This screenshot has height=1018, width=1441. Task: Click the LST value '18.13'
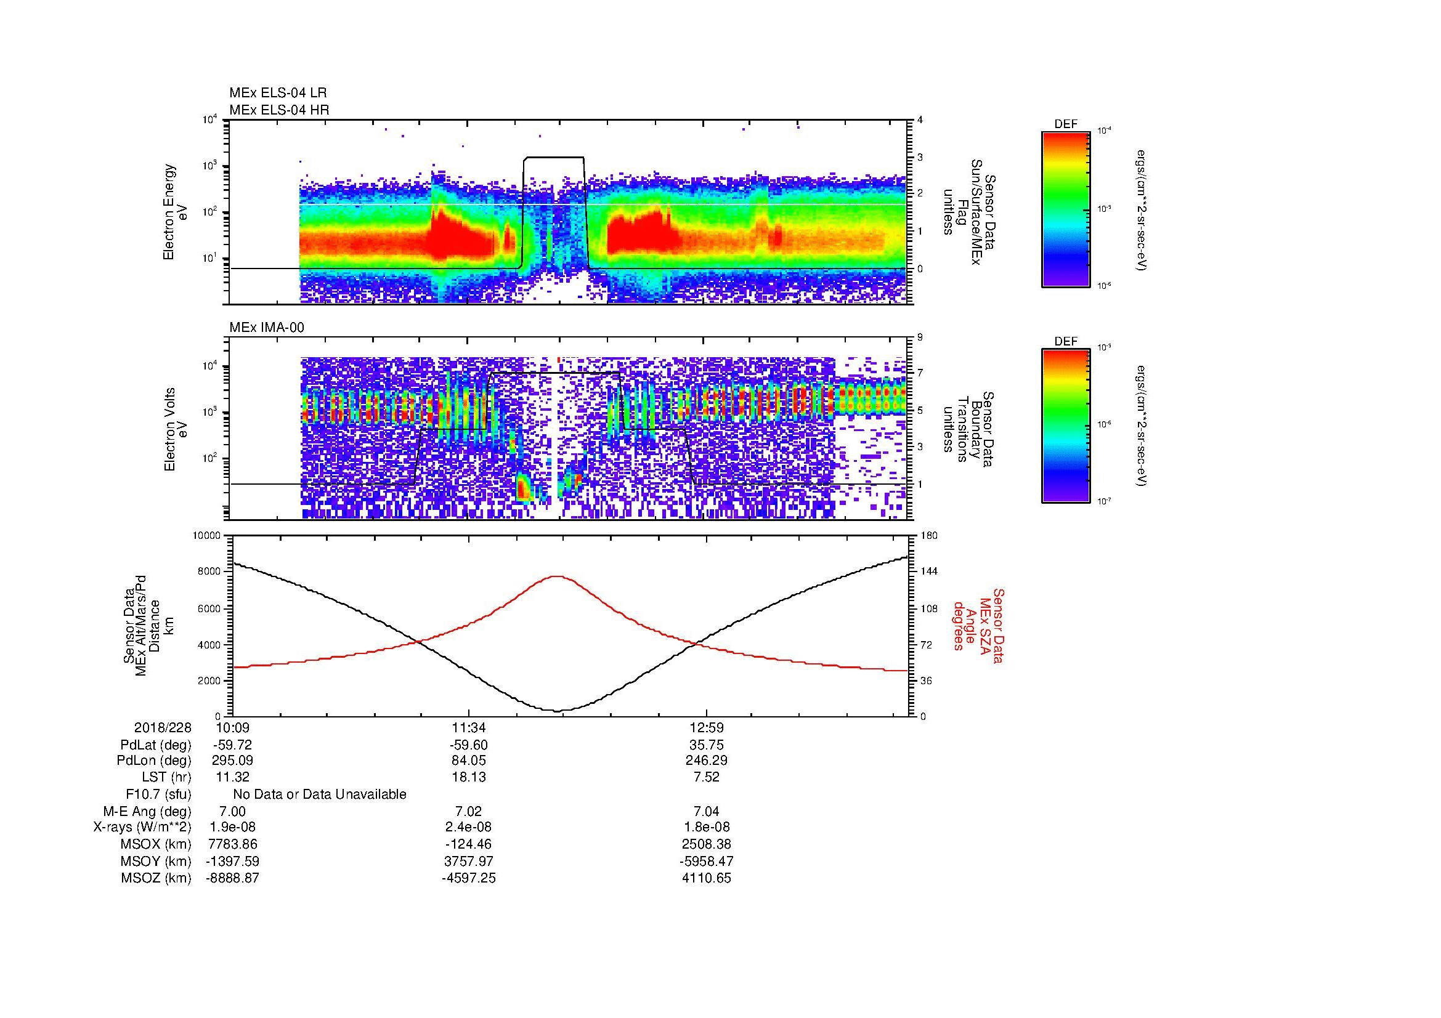point(469,777)
